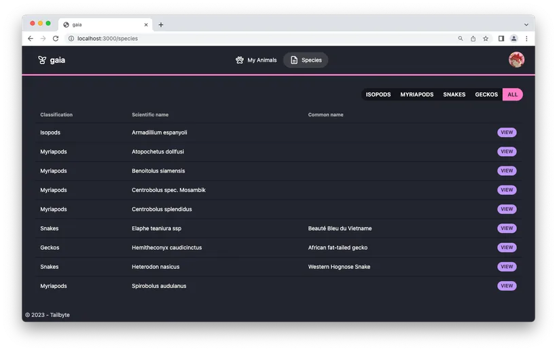The width and height of the screenshot is (557, 351).
Task: Filter species by ISOPODS
Action: click(x=378, y=94)
